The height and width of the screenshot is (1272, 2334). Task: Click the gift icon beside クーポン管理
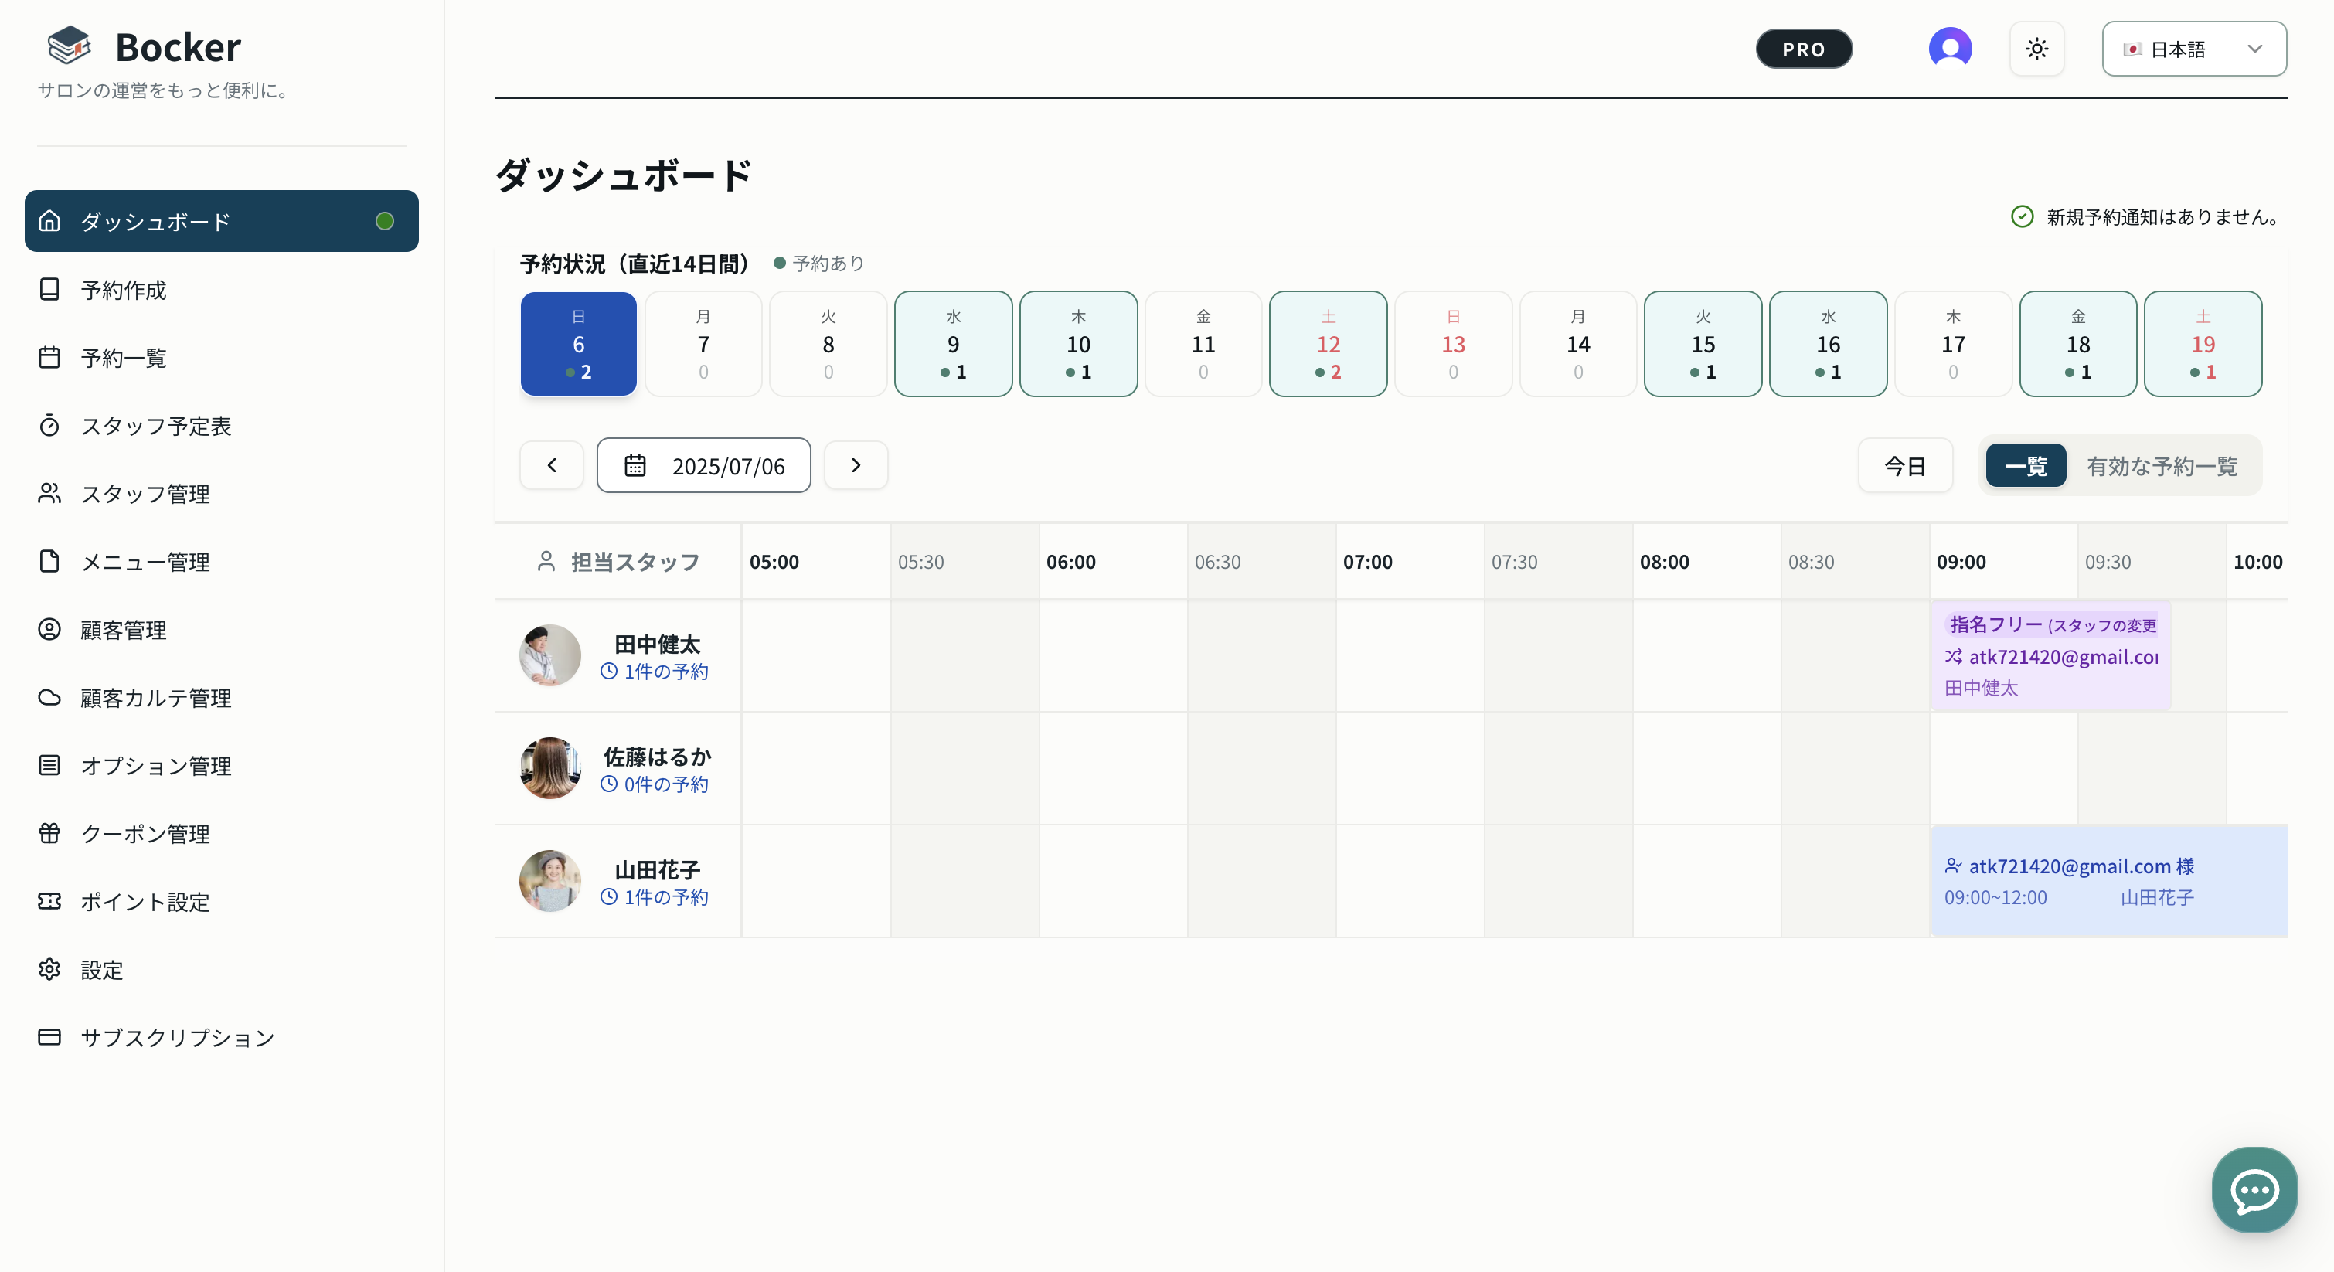(x=49, y=834)
